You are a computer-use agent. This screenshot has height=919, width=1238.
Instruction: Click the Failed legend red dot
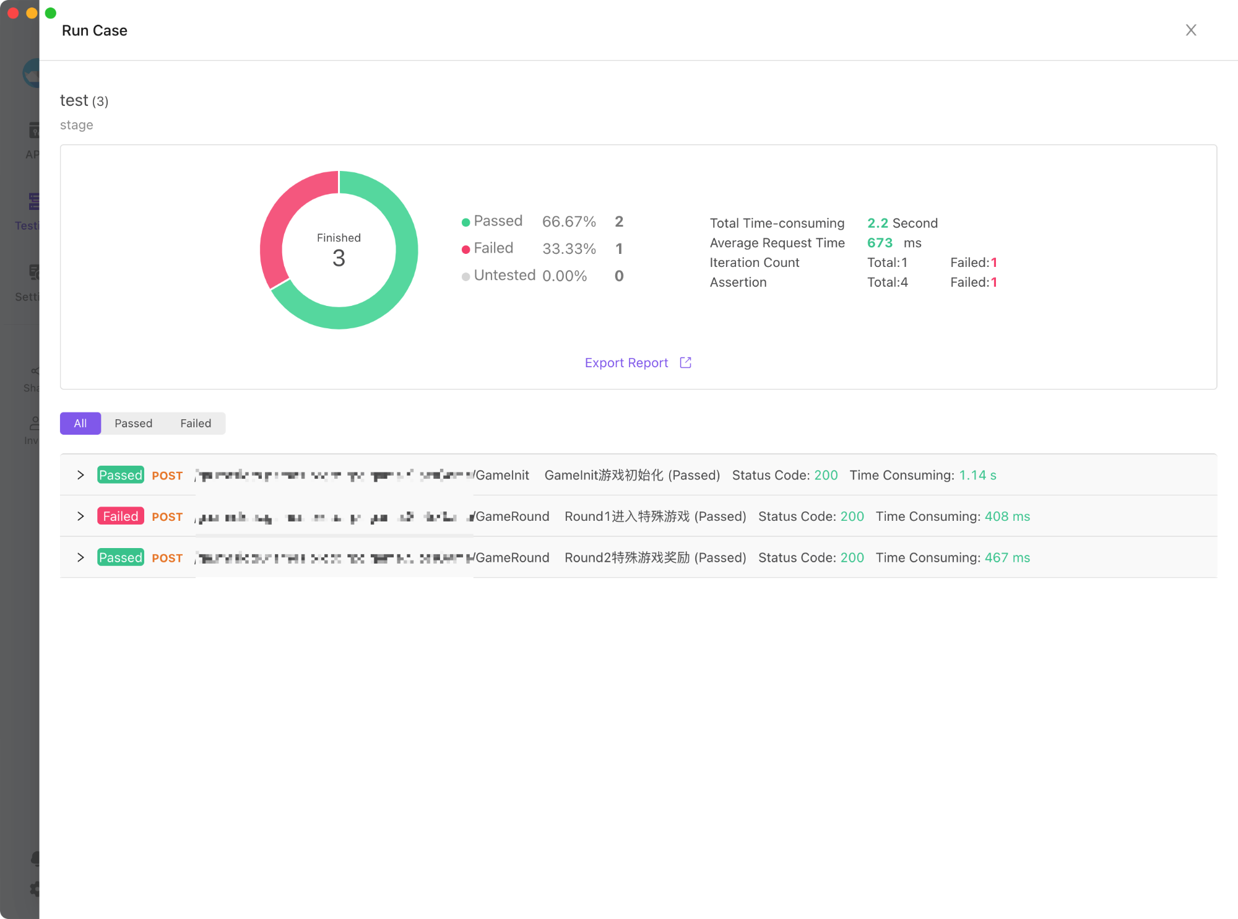[x=465, y=250]
